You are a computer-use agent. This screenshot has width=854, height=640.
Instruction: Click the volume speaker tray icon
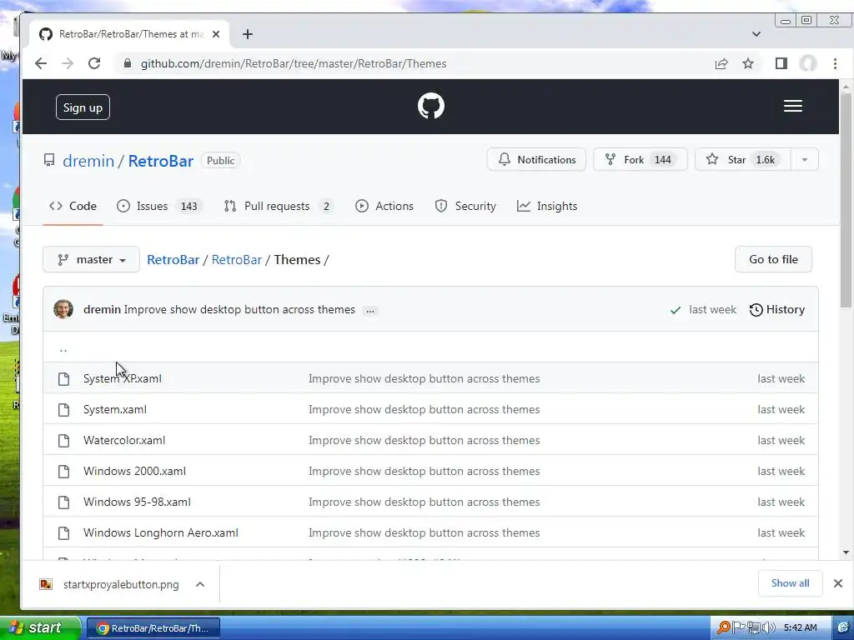click(x=768, y=628)
